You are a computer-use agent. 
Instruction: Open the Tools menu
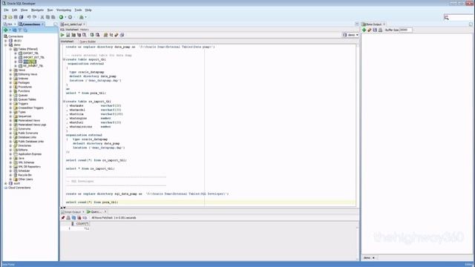[x=78, y=10]
